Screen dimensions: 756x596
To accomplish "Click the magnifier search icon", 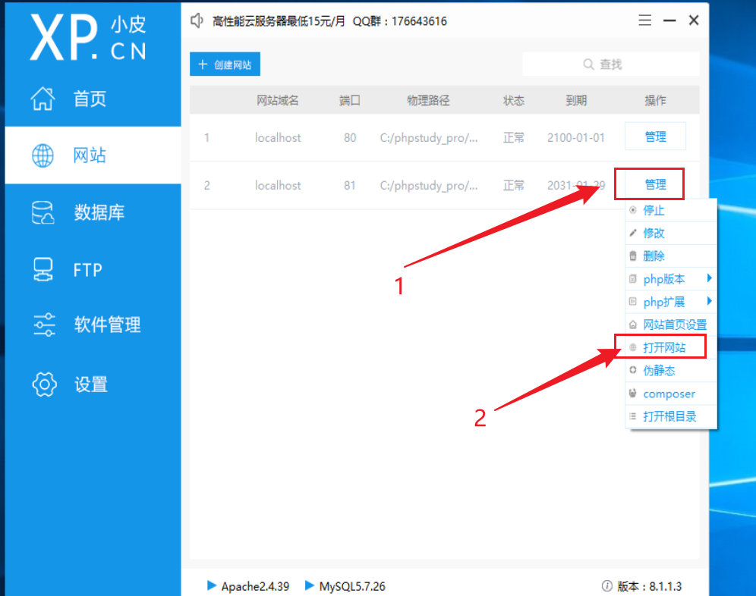I will (588, 64).
